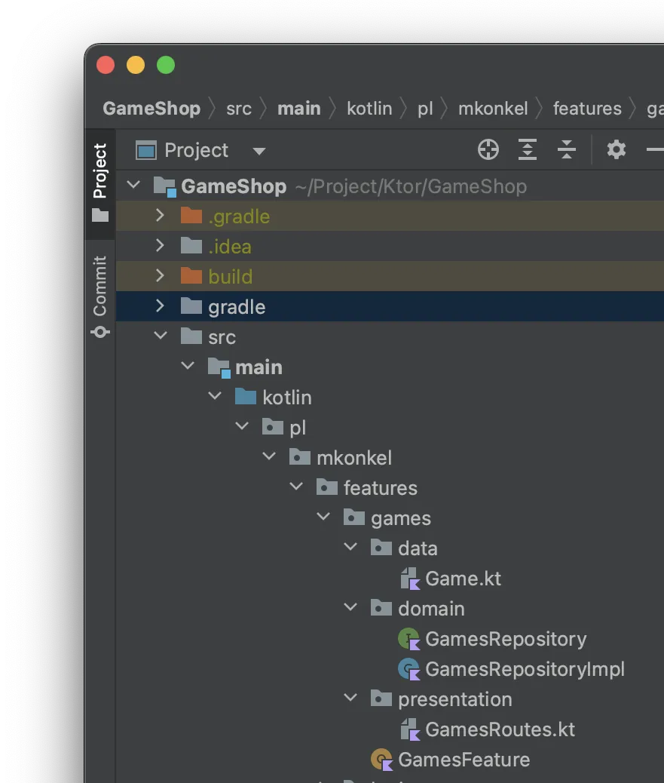
Task: Collapse the presentation package
Action: tap(350, 698)
